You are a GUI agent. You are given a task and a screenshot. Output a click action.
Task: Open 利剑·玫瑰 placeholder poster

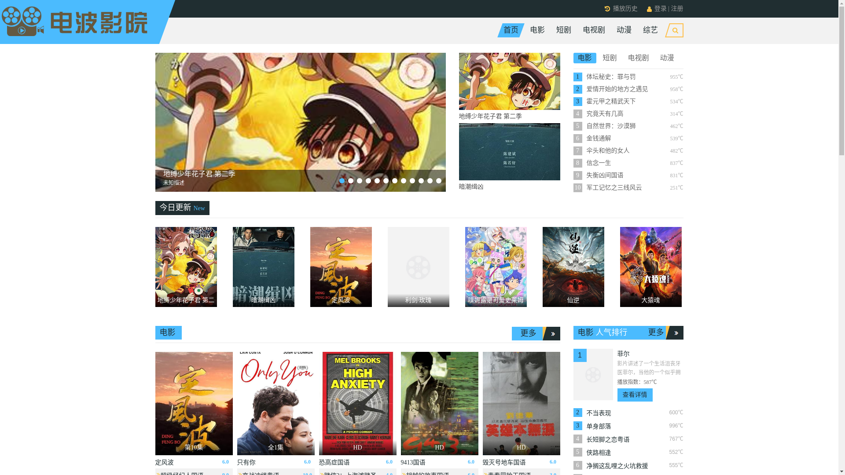click(x=418, y=267)
